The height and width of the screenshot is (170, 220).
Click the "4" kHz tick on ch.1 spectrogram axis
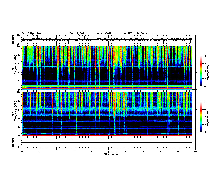coord(19,72)
